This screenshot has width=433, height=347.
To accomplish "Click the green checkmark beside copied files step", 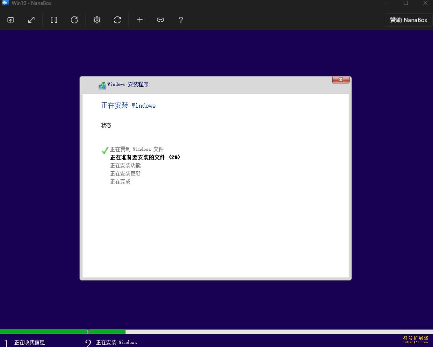I will point(104,150).
